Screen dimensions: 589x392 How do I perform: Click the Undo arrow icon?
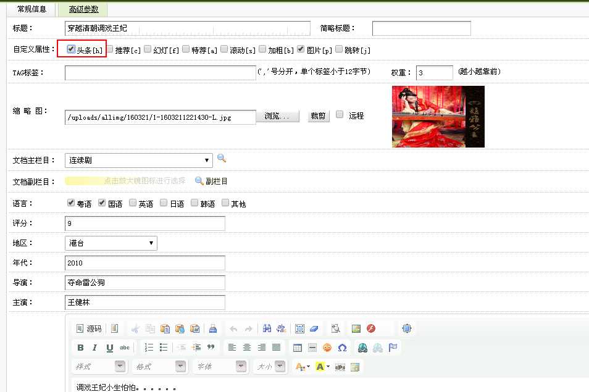pyautogui.click(x=233, y=329)
